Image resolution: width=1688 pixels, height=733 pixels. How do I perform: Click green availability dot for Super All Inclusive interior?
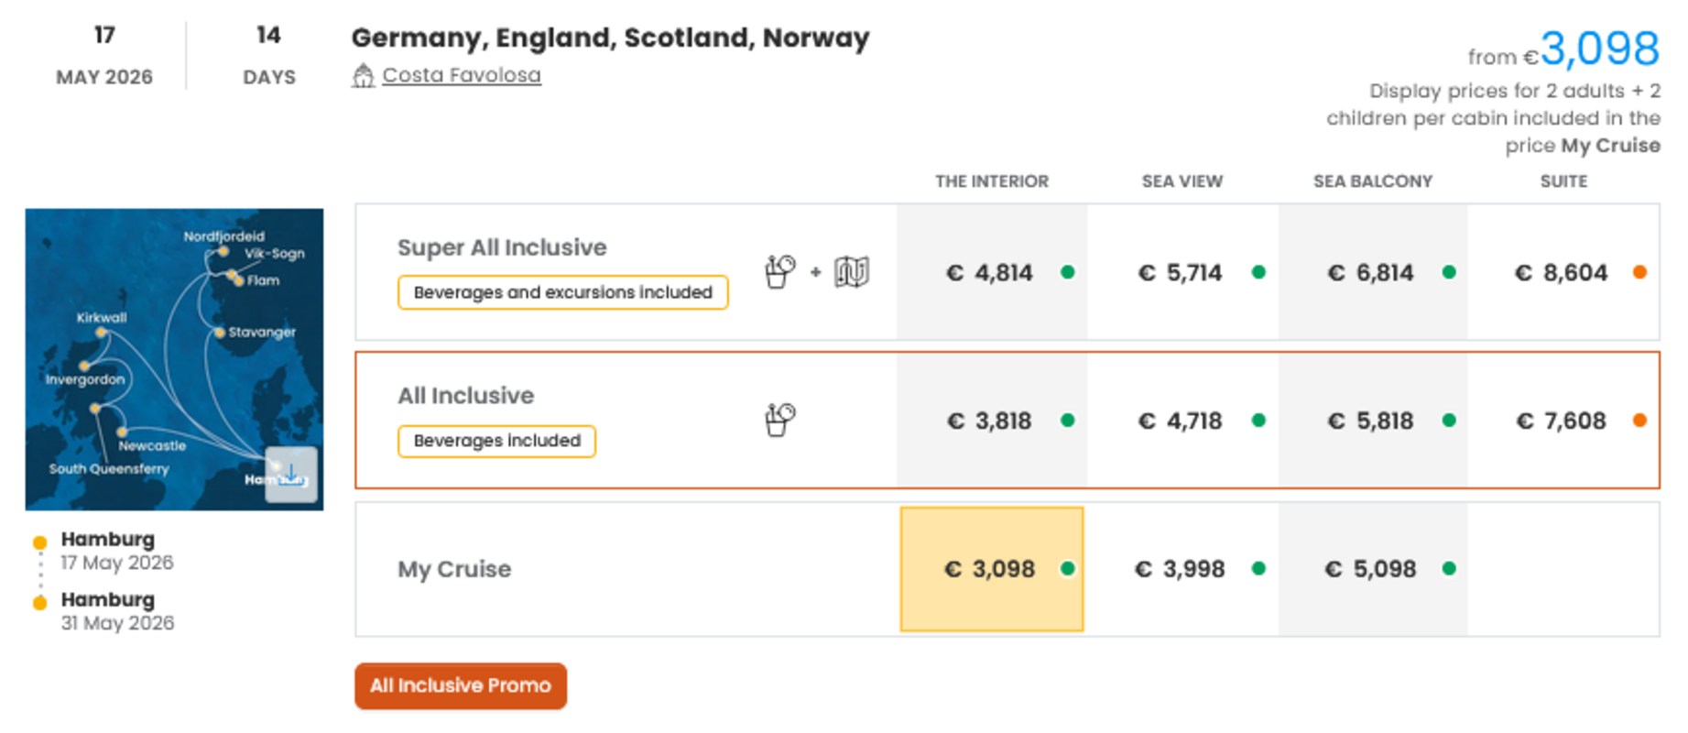click(x=1067, y=272)
